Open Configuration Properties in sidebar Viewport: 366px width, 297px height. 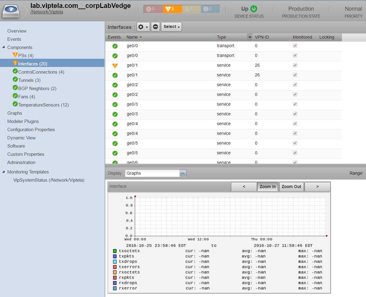[31, 130]
